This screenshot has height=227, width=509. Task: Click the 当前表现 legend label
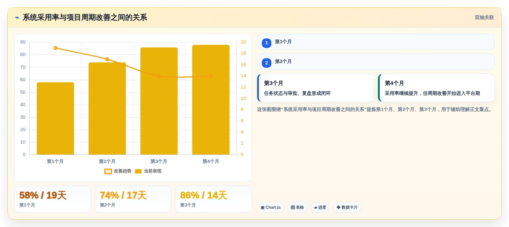[152, 171]
